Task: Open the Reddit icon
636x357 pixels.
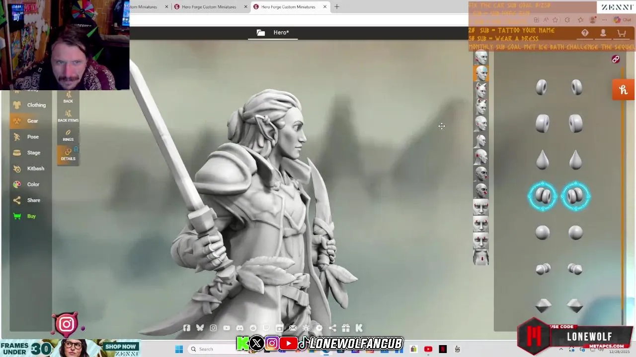Action: pyautogui.click(x=253, y=328)
